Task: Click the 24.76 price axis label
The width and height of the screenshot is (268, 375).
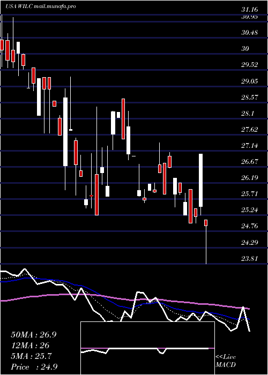Action: click(250, 226)
